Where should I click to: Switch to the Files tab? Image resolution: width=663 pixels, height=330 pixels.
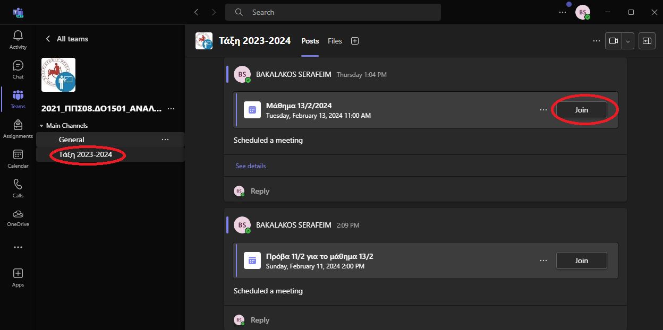335,41
